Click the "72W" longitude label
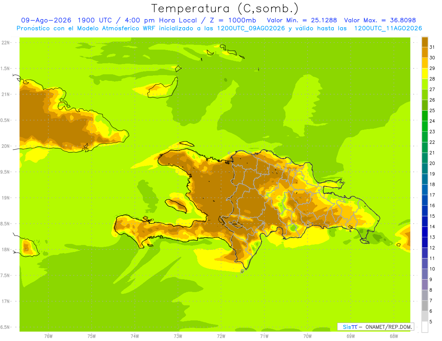 [x=221, y=336]
